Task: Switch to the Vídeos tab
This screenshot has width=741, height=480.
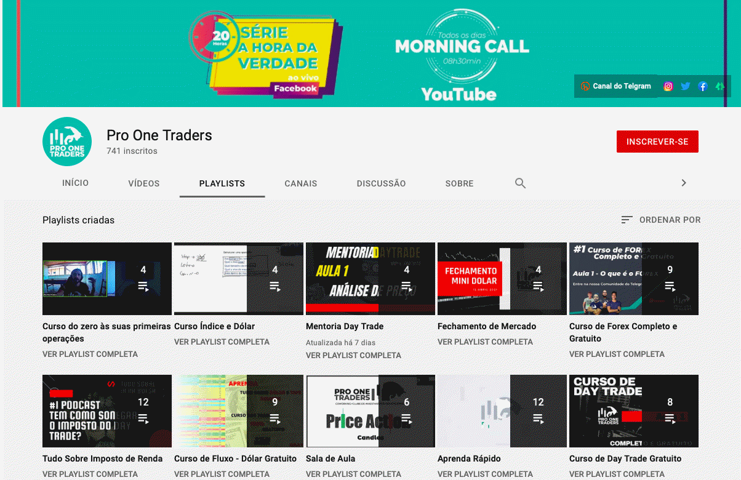Action: coord(144,183)
